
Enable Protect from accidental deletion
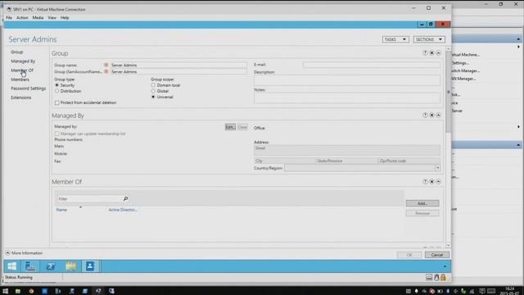click(57, 102)
